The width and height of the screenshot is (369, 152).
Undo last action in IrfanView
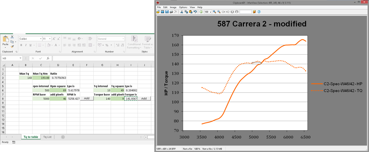pos(195,12)
